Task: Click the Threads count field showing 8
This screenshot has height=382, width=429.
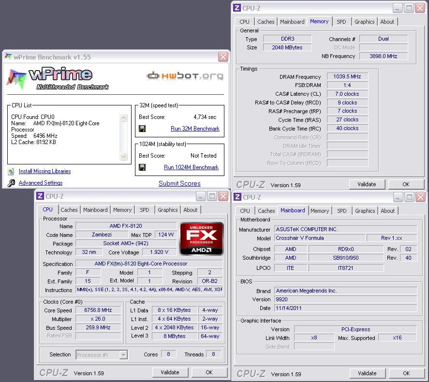Action: pos(213,354)
